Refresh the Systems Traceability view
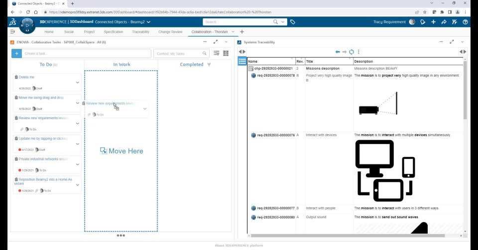 pos(352,52)
